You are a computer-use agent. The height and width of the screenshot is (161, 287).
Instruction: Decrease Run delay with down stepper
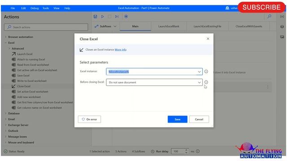(186, 153)
